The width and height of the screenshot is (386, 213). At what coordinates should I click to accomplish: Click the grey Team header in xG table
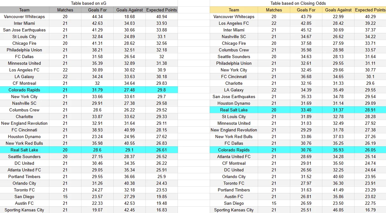tap(25, 10)
